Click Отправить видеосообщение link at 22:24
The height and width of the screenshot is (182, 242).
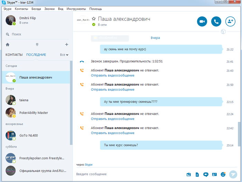[112, 119]
